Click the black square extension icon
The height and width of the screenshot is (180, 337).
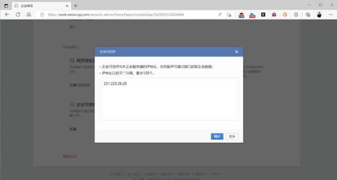coord(263,15)
